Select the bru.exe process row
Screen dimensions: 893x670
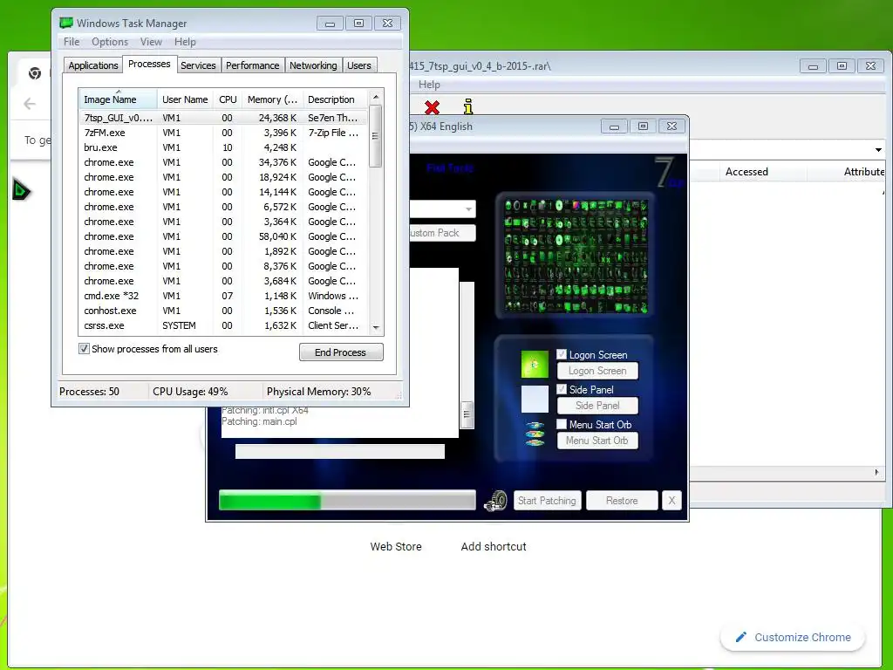pyautogui.click(x=223, y=147)
